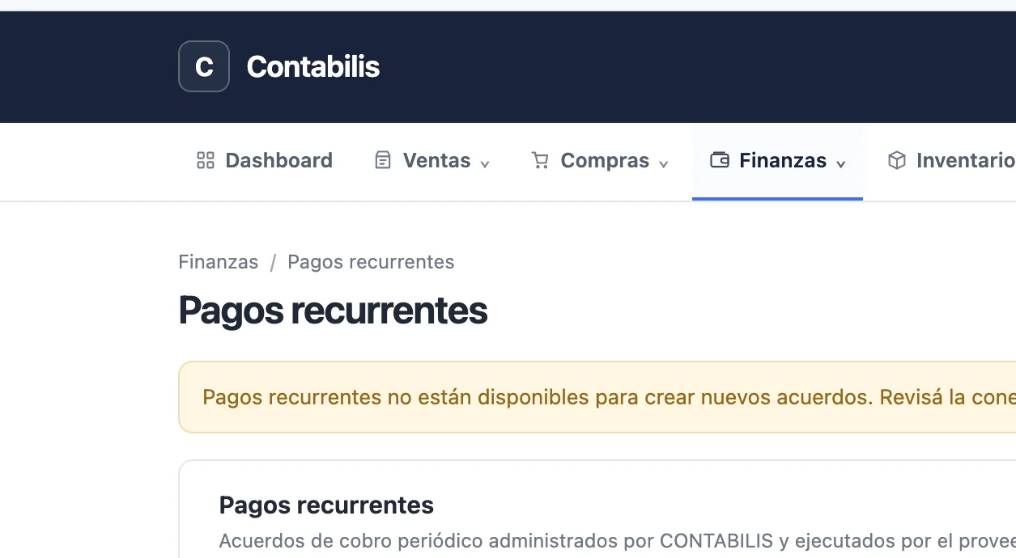Screen dimensions: 1016x558
Task: Go to Finanzas in the breadcrumb
Action: (x=219, y=262)
